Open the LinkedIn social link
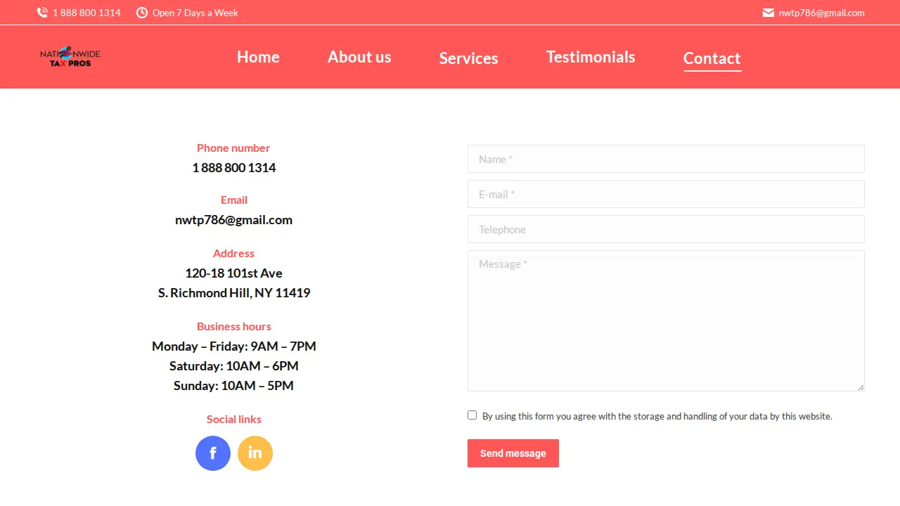Image resolution: width=900 pixels, height=506 pixels. [255, 453]
